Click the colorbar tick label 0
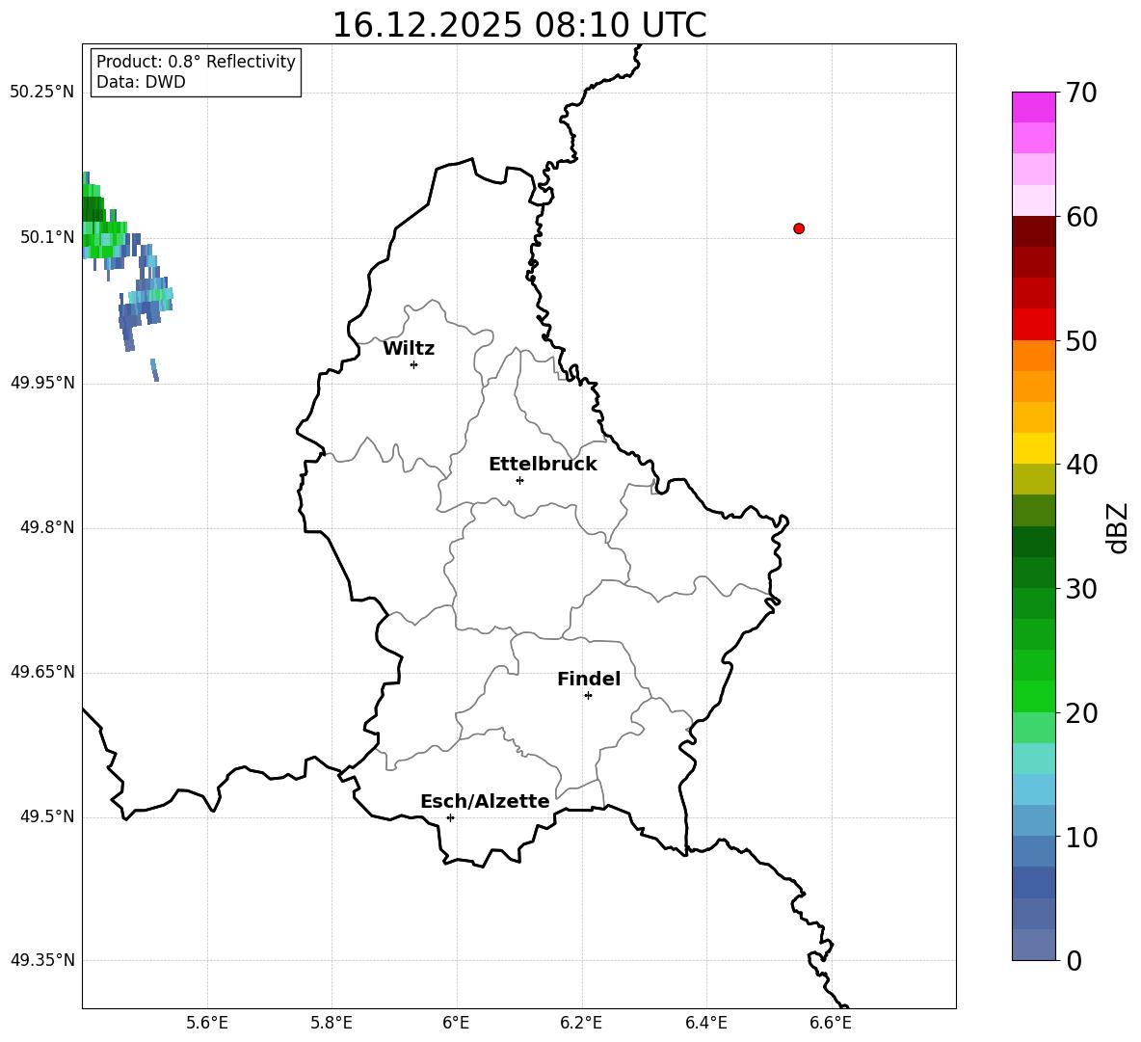The width and height of the screenshot is (1141, 1042). 1074,960
